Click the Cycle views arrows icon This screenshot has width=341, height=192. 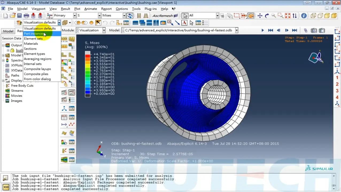click(x=294, y=16)
